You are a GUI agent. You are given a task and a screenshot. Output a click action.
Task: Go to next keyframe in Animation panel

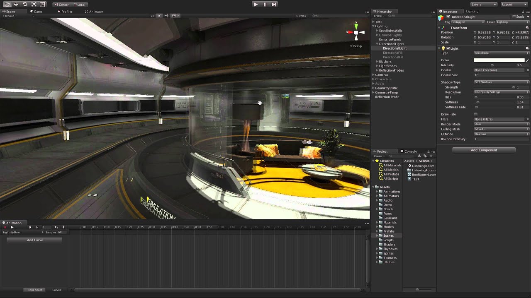coord(37,227)
